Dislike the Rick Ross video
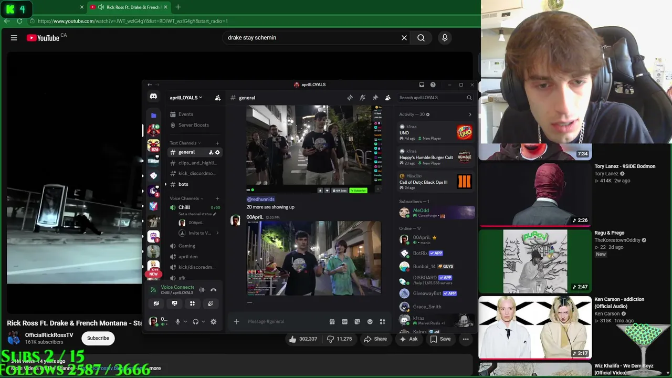Image resolution: width=672 pixels, height=378 pixels. click(340, 339)
